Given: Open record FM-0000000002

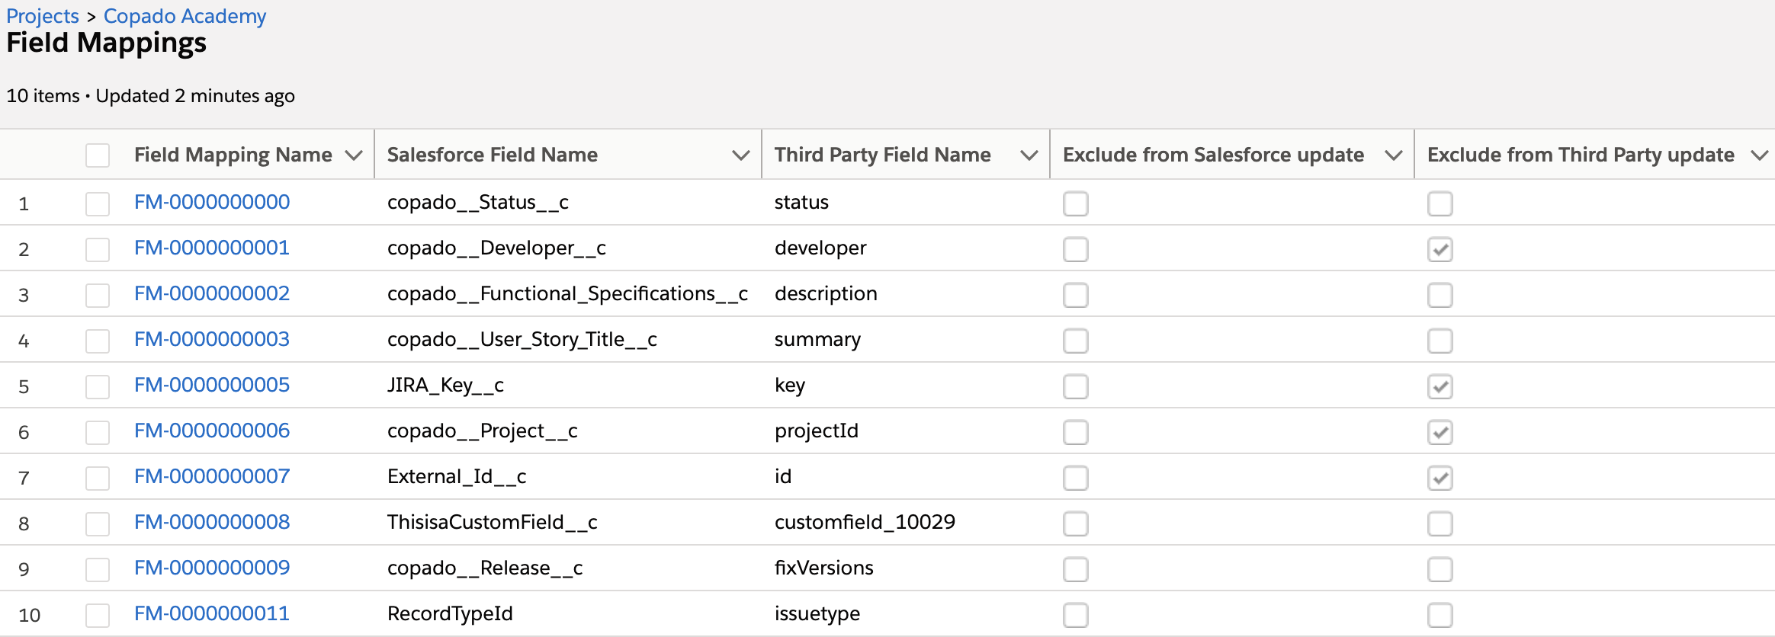Looking at the screenshot, I should click(x=212, y=293).
